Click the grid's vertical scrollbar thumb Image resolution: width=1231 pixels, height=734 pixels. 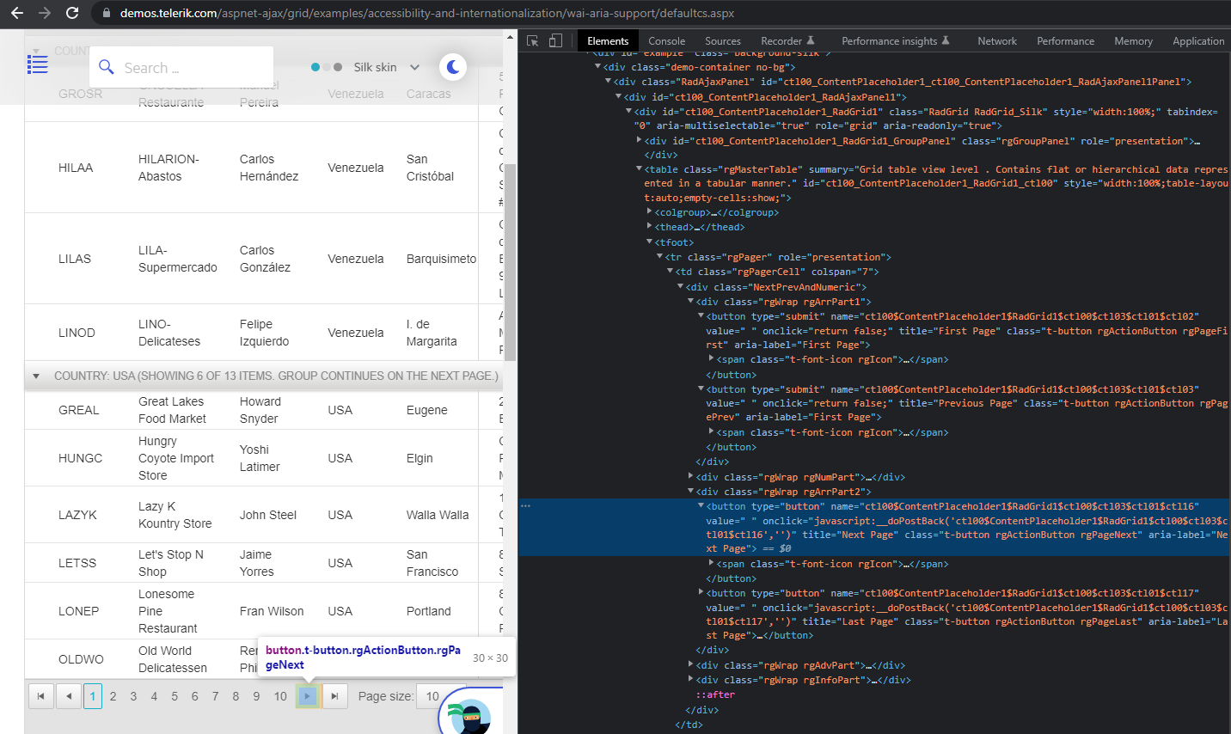point(510,262)
